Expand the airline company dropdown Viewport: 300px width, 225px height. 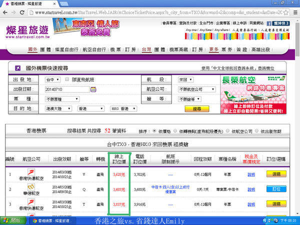pyautogui.click(x=193, y=89)
